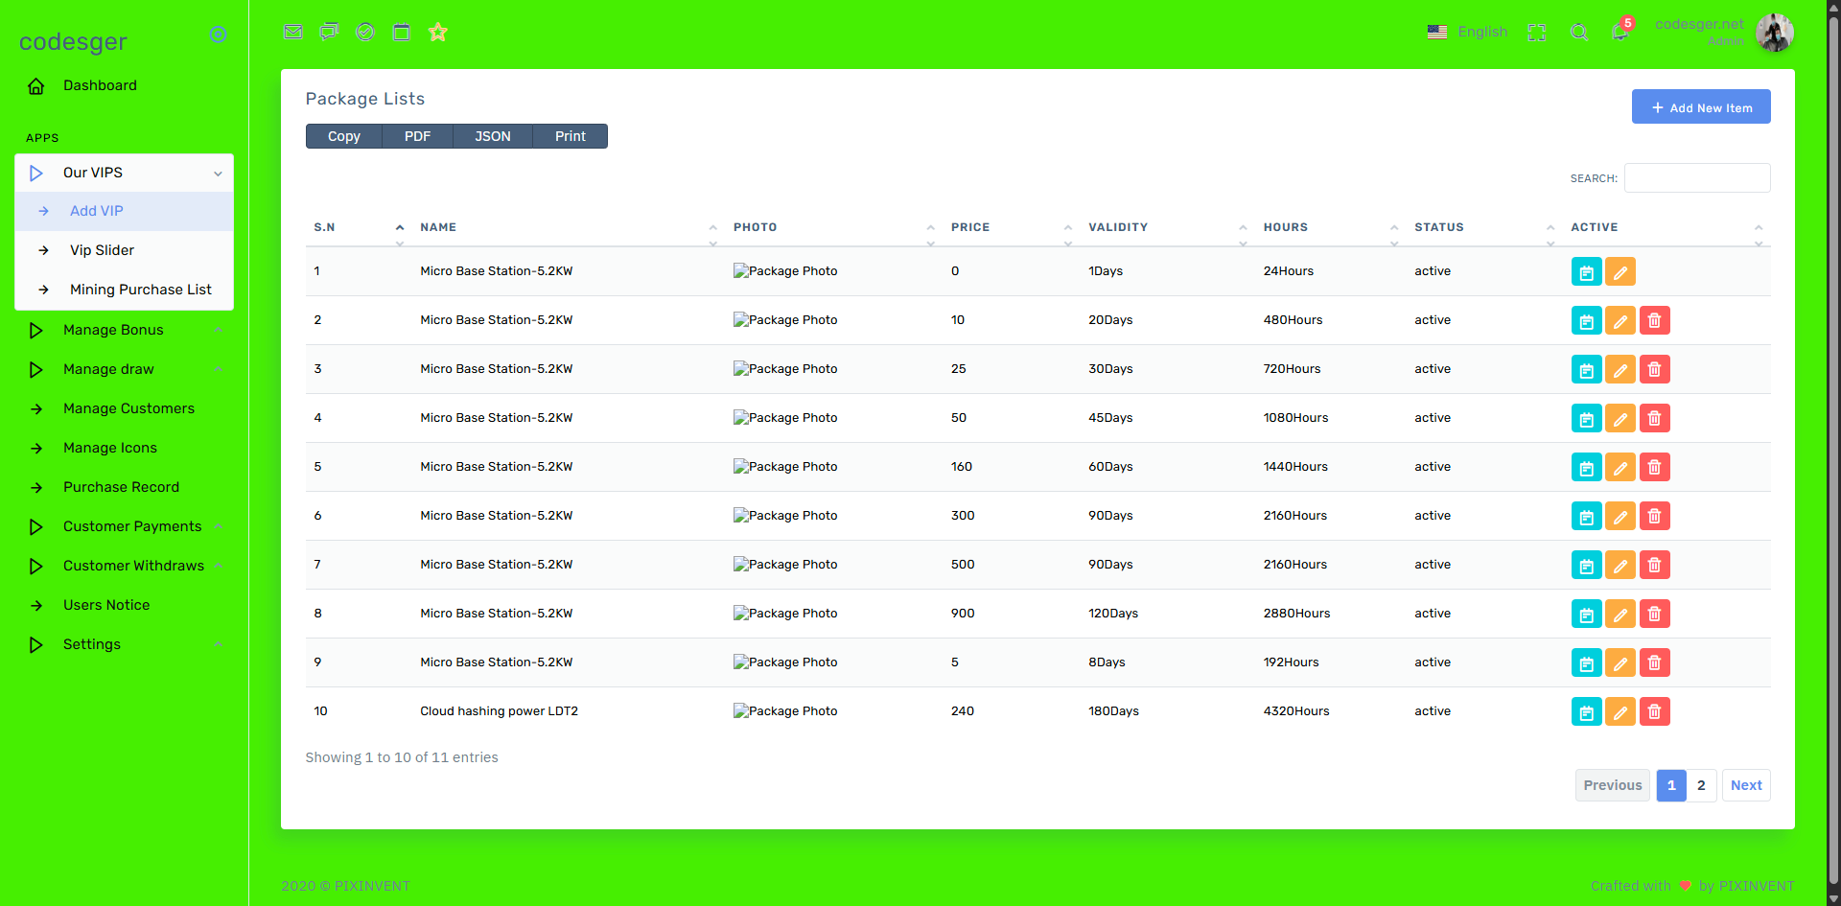The height and width of the screenshot is (906, 1841).
Task: Expand the Settings menu
Action: coord(125,645)
